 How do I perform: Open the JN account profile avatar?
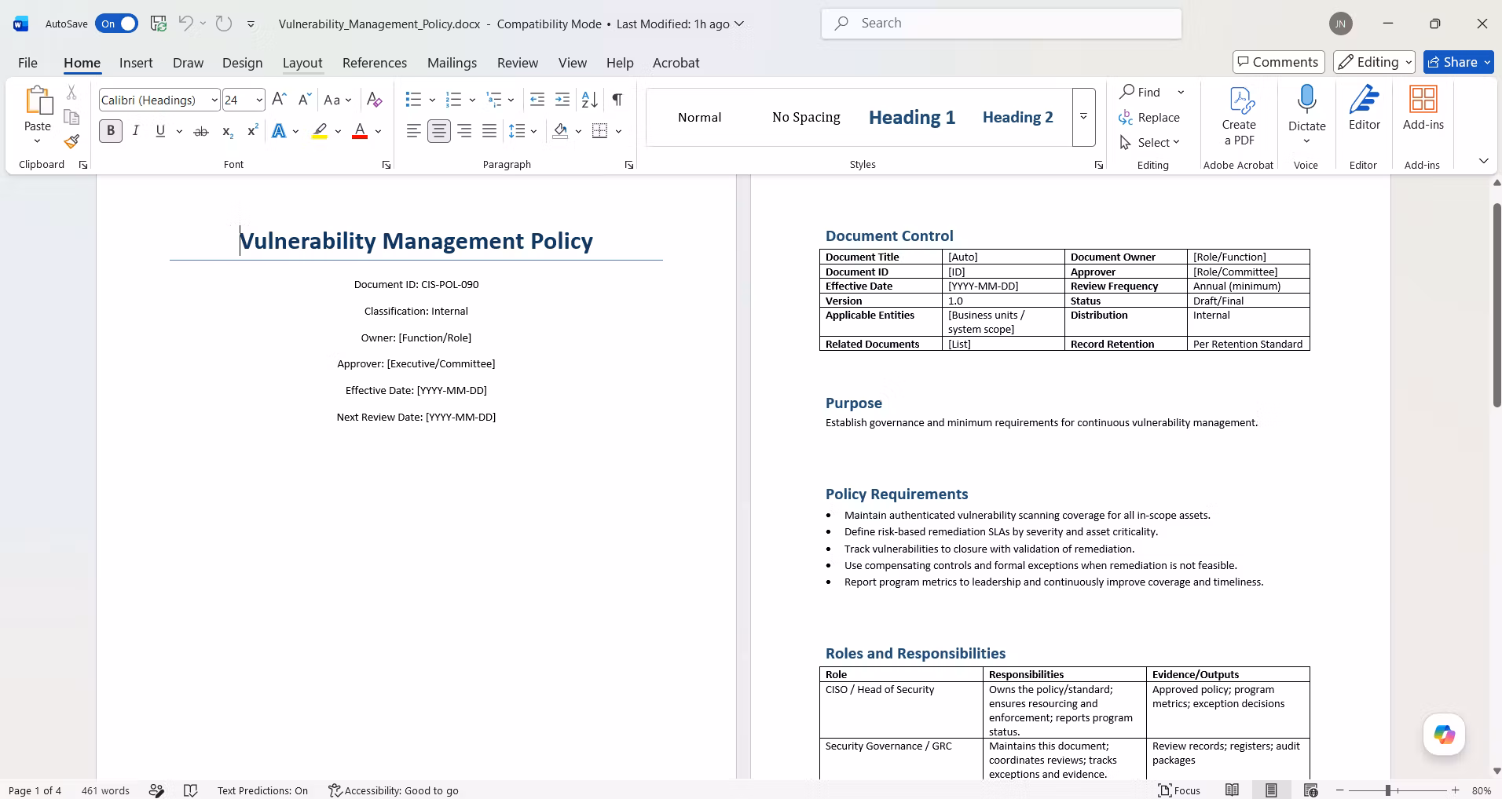[1341, 24]
